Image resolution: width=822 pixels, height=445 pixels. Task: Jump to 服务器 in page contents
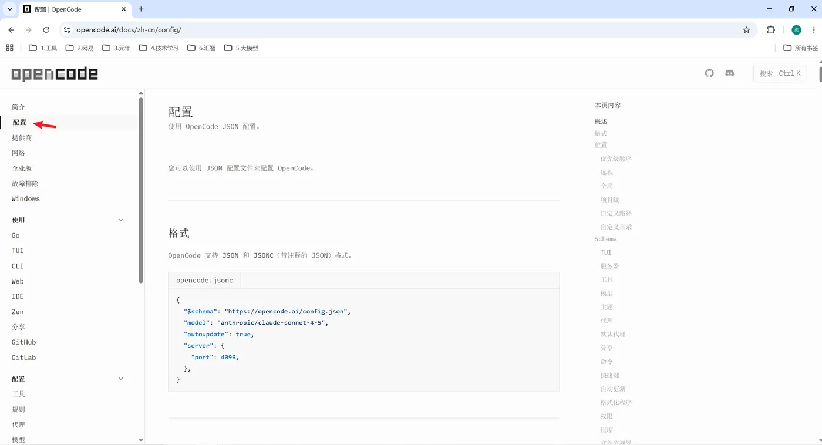(610, 266)
